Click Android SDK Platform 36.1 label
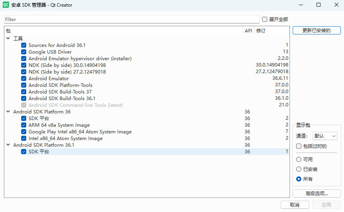344x212 pixels. pos(43,145)
